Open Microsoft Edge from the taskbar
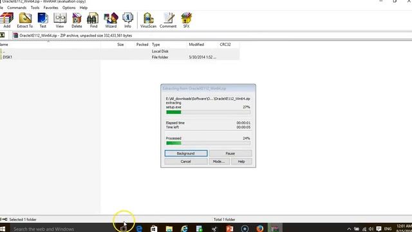The width and height of the screenshot is (412, 232). (139, 229)
